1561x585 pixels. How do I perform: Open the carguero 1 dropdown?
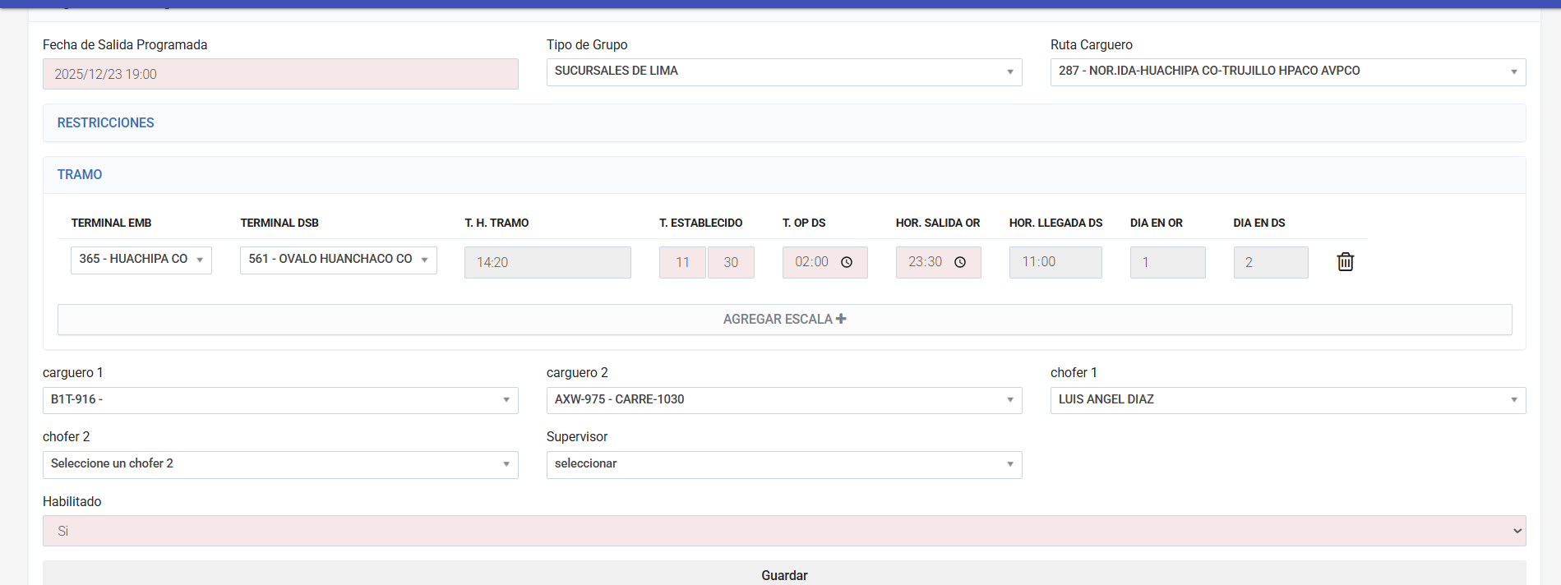point(279,400)
